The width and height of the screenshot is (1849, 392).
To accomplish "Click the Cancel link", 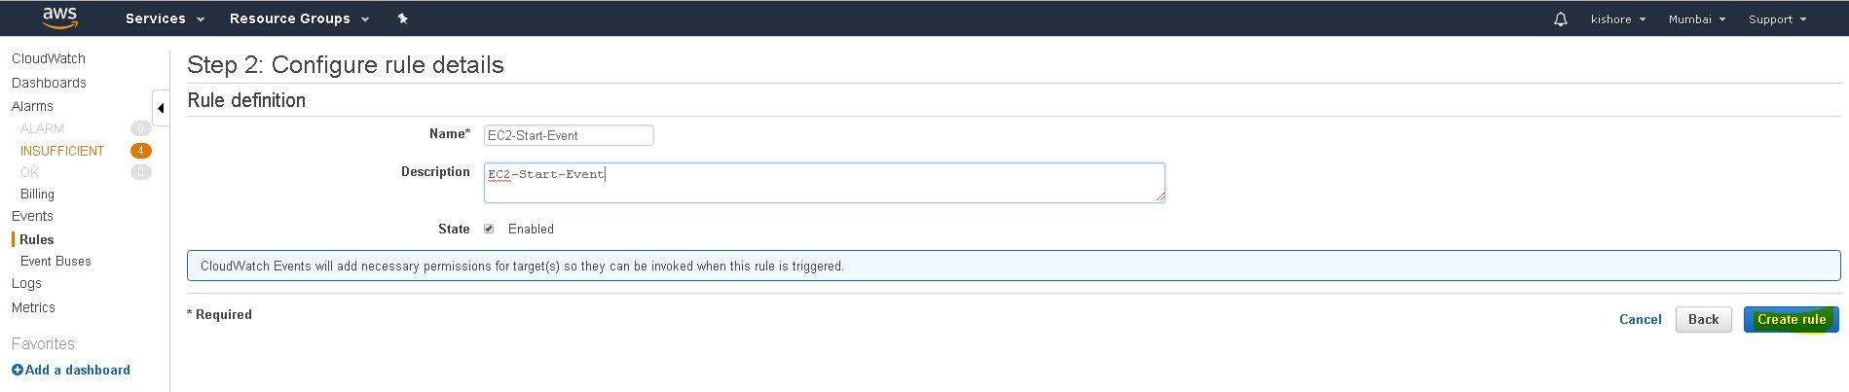I will pyautogui.click(x=1640, y=319).
